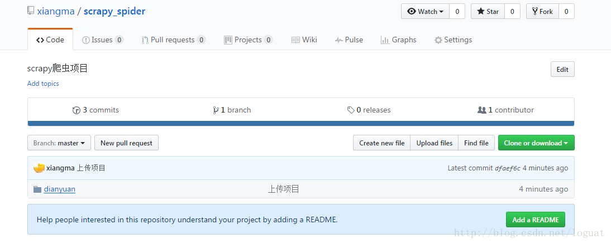611x244 pixels.
Task: Open the xiangma owner profile link
Action: [56, 11]
